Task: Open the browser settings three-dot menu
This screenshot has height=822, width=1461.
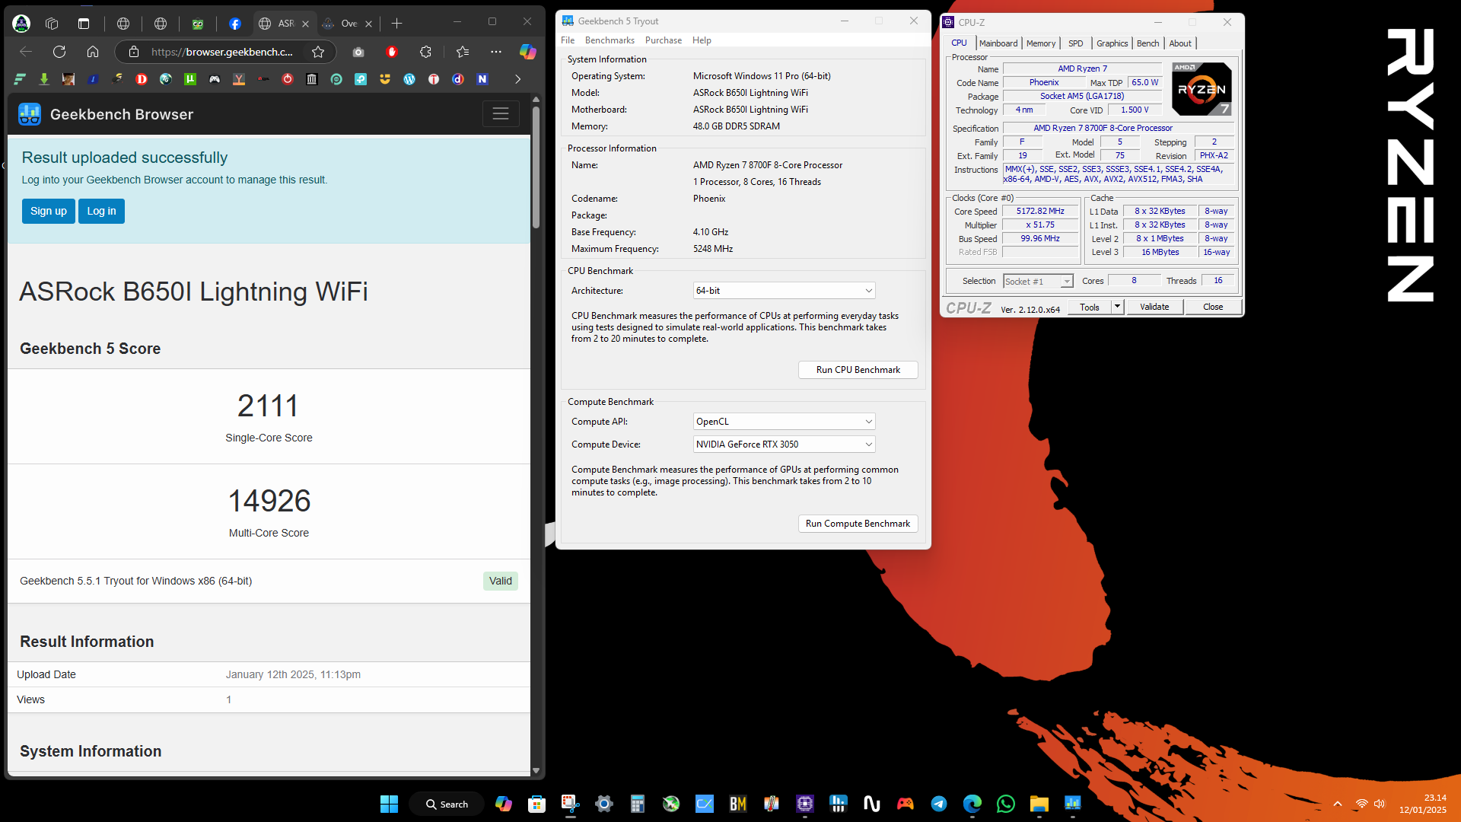Action: point(496,52)
